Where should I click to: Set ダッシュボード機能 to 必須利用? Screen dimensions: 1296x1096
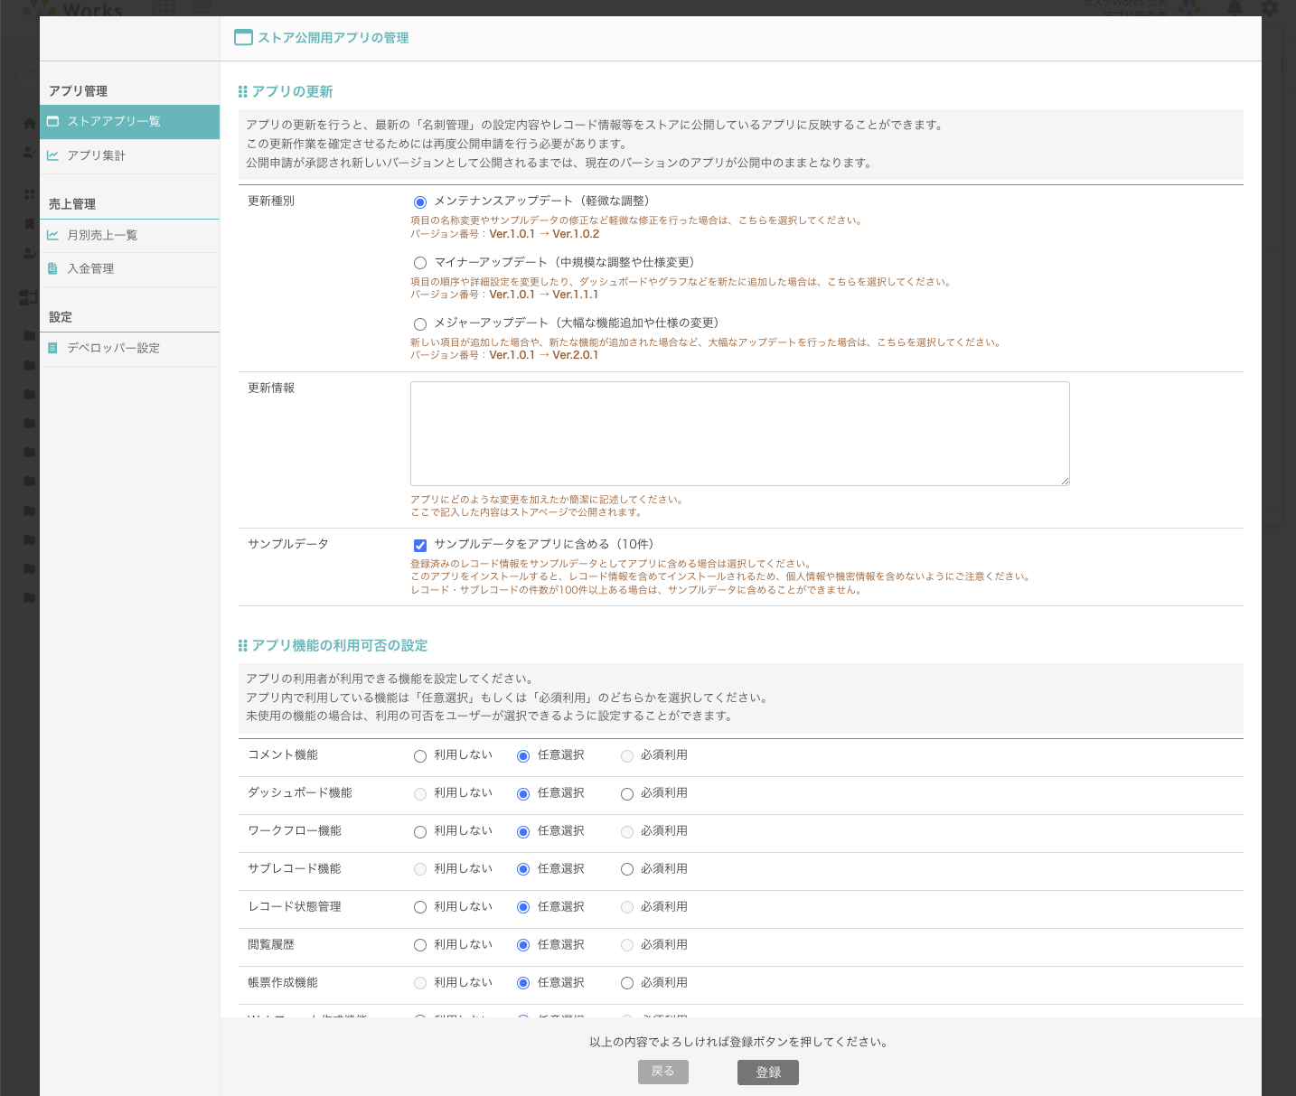click(627, 794)
